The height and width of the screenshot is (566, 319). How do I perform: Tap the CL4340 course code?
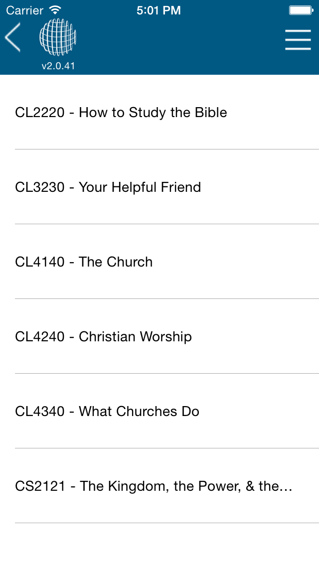(x=40, y=412)
